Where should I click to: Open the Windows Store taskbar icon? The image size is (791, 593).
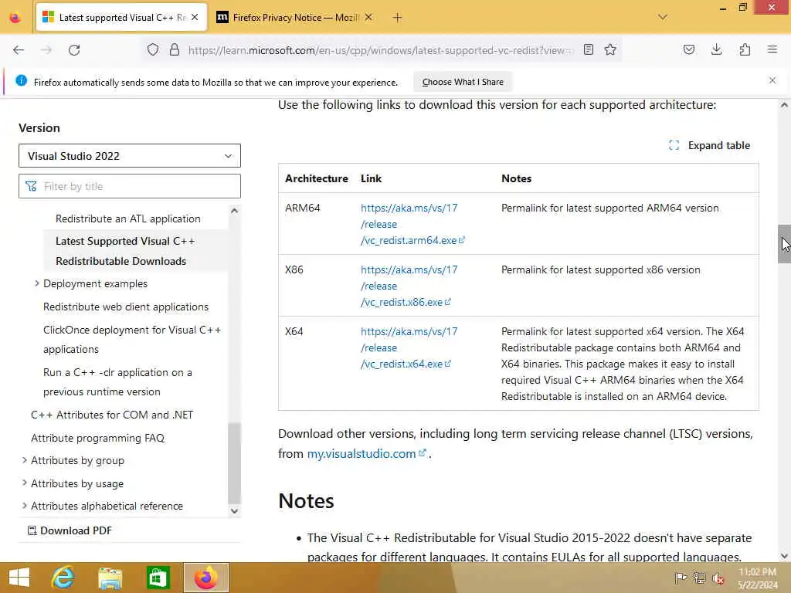click(x=158, y=578)
